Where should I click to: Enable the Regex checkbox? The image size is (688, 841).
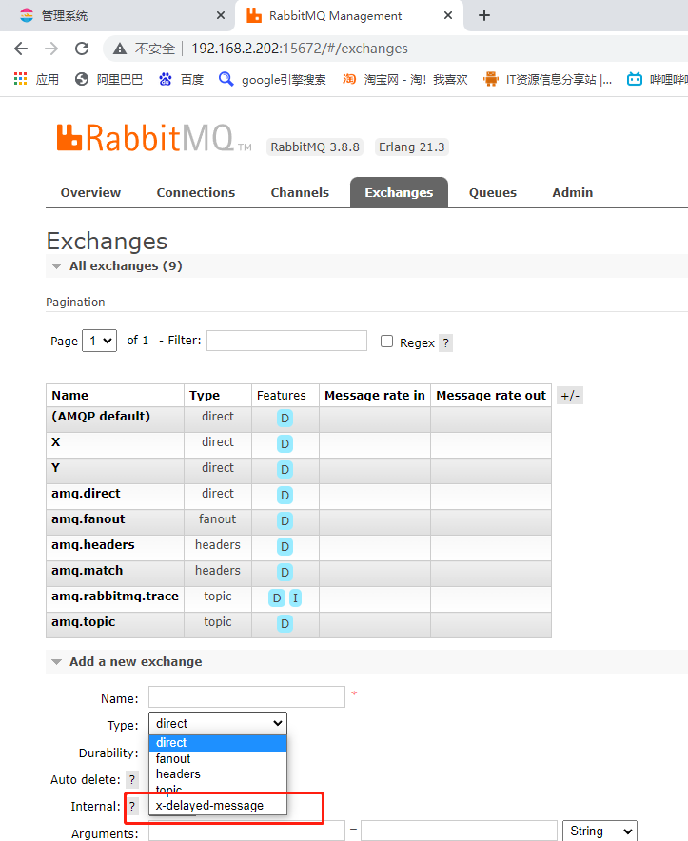pos(386,342)
